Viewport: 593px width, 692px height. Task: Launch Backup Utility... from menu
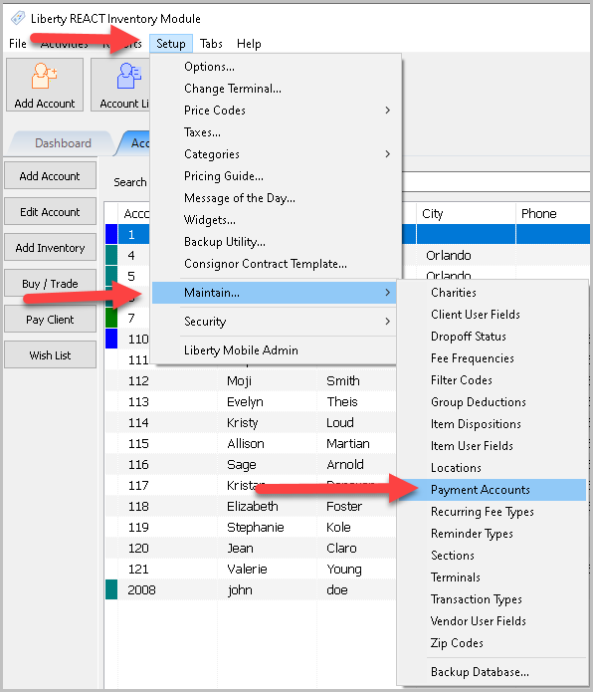[274, 242]
